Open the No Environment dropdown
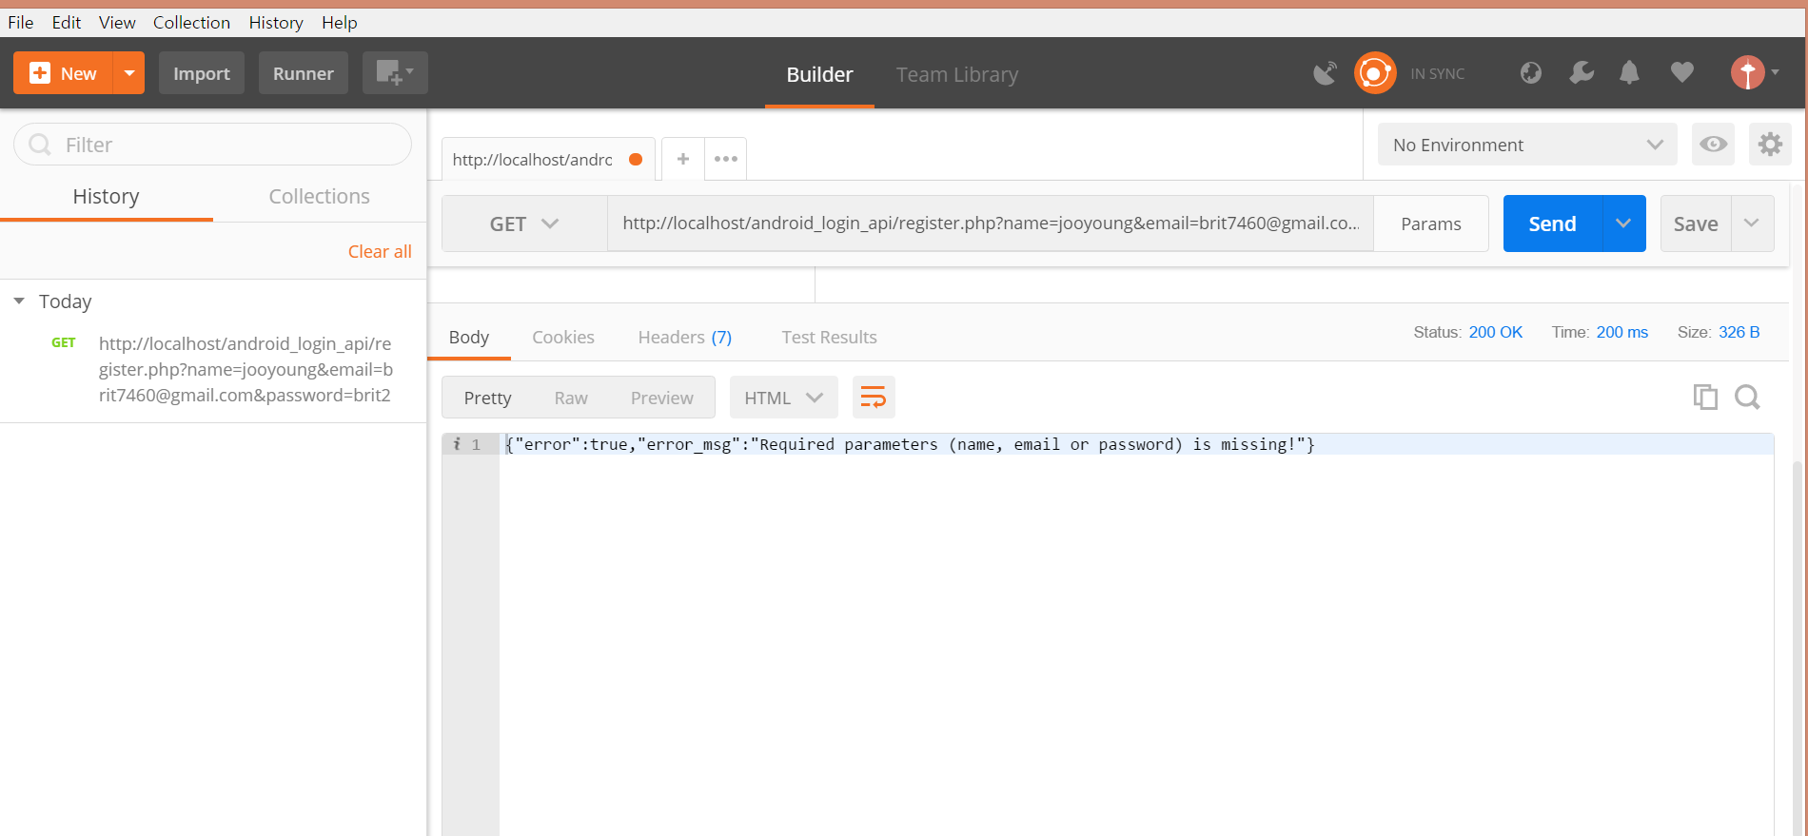Viewport: 1808px width, 836px height. pos(1527,145)
